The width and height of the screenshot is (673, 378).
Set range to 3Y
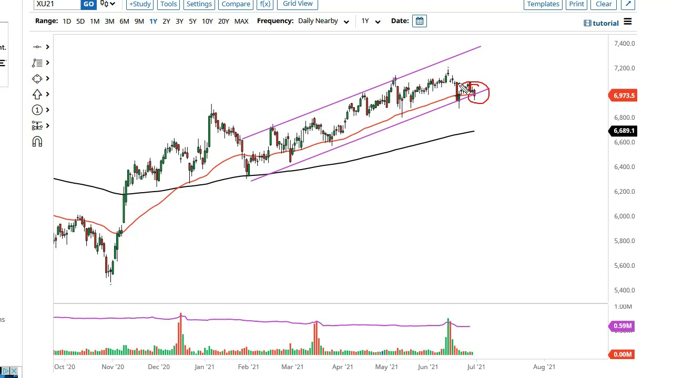pos(179,21)
